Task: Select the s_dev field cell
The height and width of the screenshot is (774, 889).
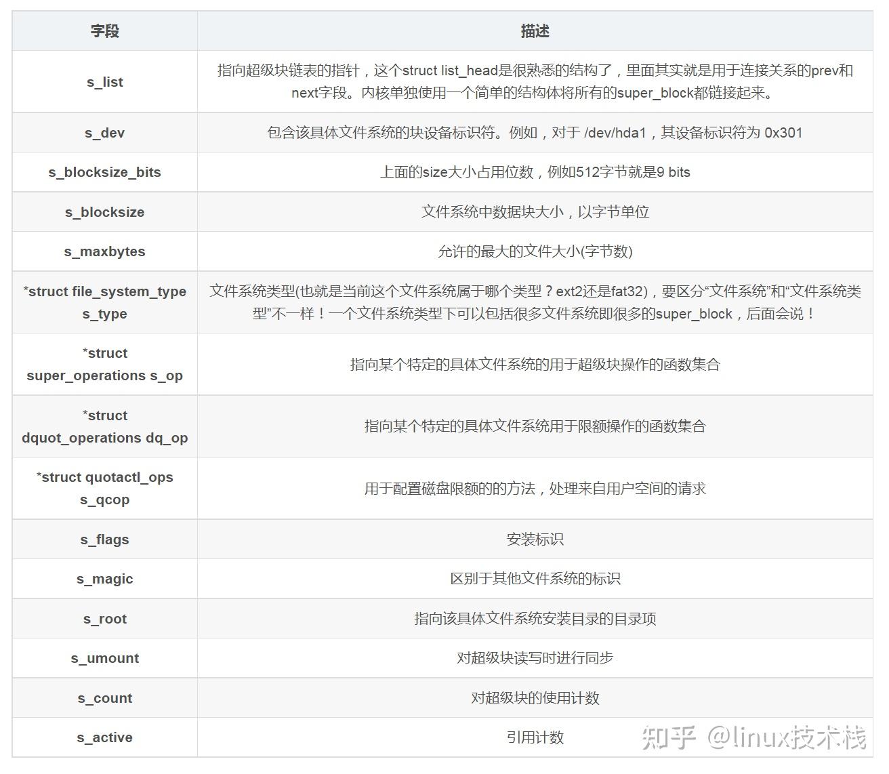Action: (x=104, y=133)
